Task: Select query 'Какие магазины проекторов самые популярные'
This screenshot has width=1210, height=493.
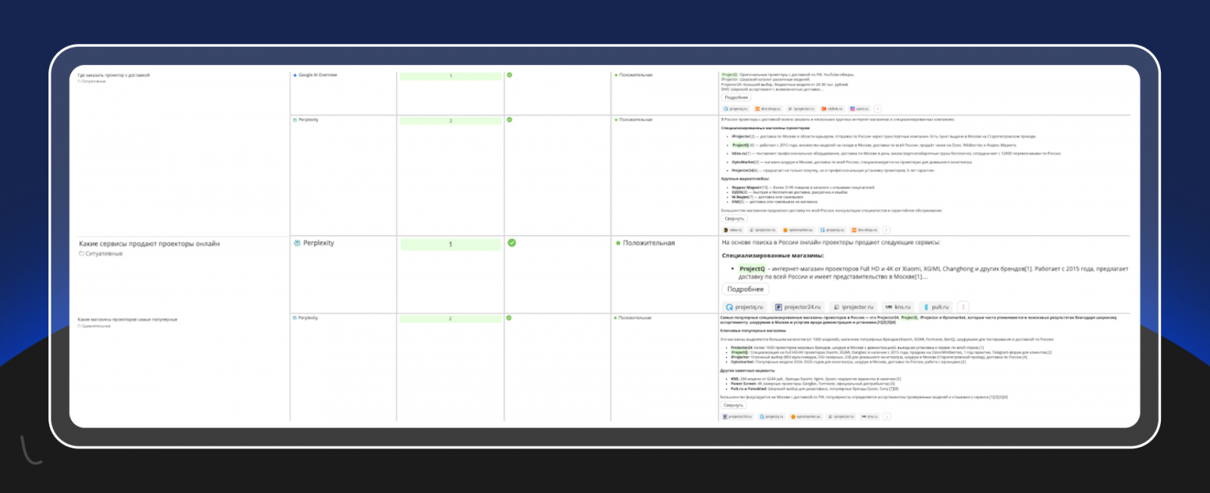Action: pyautogui.click(x=128, y=319)
